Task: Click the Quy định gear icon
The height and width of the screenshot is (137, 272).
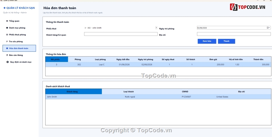Action: point(7,62)
